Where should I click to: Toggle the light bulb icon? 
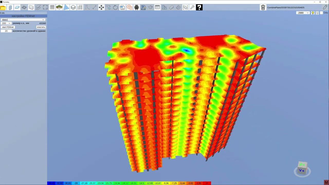coord(313,13)
